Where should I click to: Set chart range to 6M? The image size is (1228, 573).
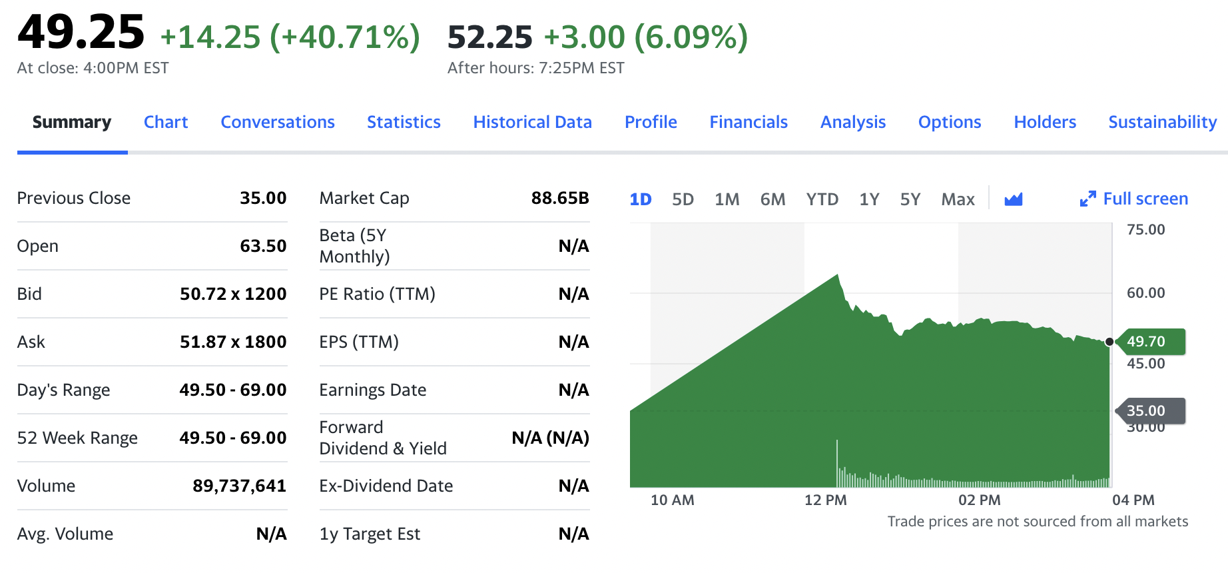pyautogui.click(x=772, y=199)
